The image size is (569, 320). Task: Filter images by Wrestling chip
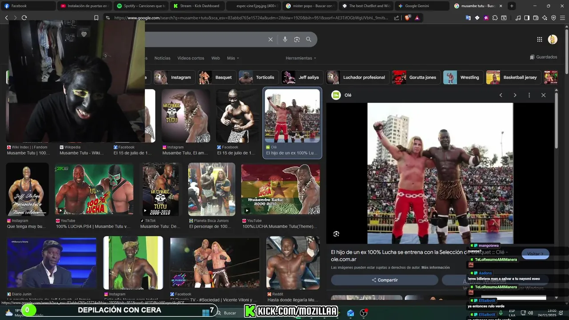pos(463,77)
